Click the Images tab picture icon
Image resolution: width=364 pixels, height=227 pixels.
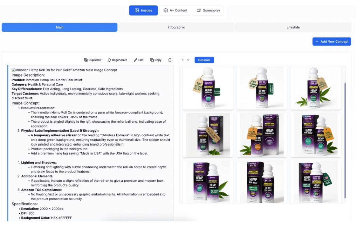(137, 10)
